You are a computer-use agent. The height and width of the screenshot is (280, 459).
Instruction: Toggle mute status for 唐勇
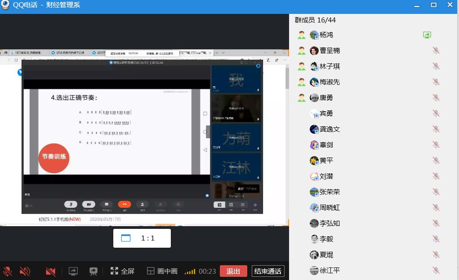pos(436,97)
